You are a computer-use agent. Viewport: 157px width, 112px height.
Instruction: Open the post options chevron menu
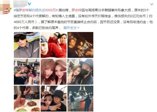click(x=152, y=4)
